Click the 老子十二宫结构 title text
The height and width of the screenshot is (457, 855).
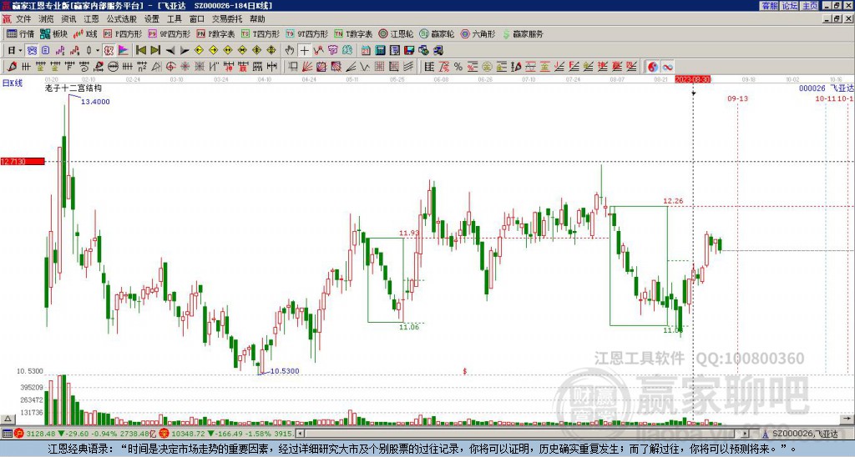73,88
